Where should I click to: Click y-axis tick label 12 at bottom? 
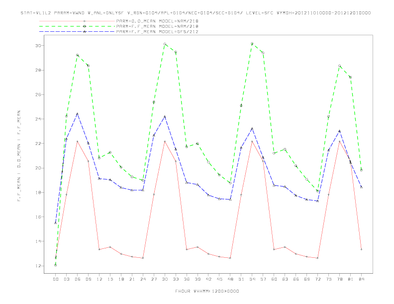38,266
